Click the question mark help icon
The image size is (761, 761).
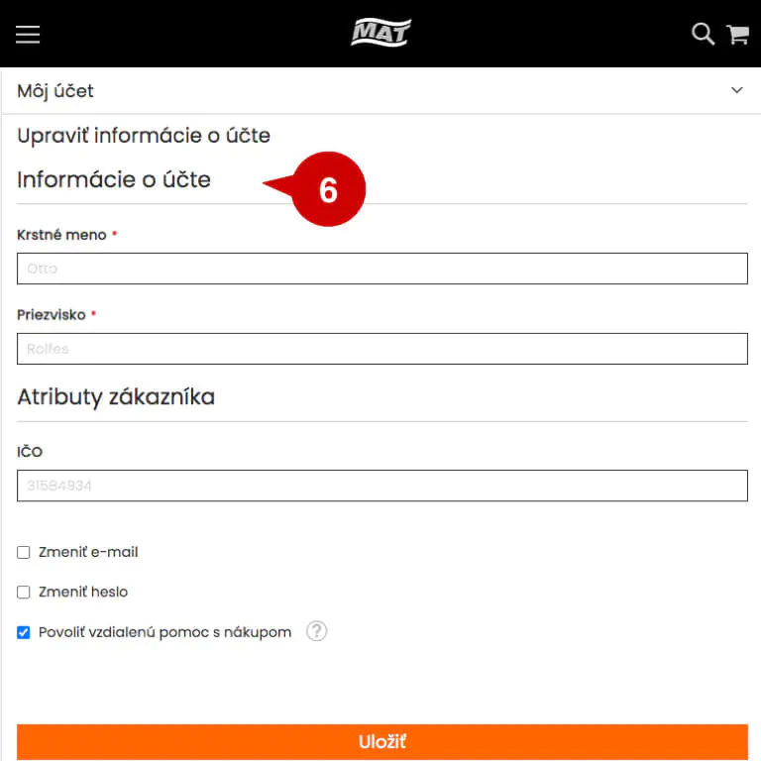point(316,631)
